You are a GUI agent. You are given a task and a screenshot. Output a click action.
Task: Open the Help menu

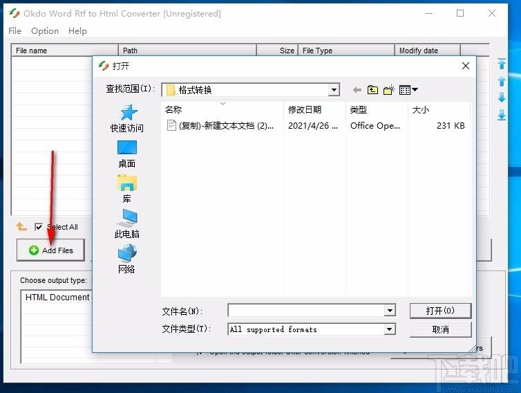pyautogui.click(x=77, y=31)
